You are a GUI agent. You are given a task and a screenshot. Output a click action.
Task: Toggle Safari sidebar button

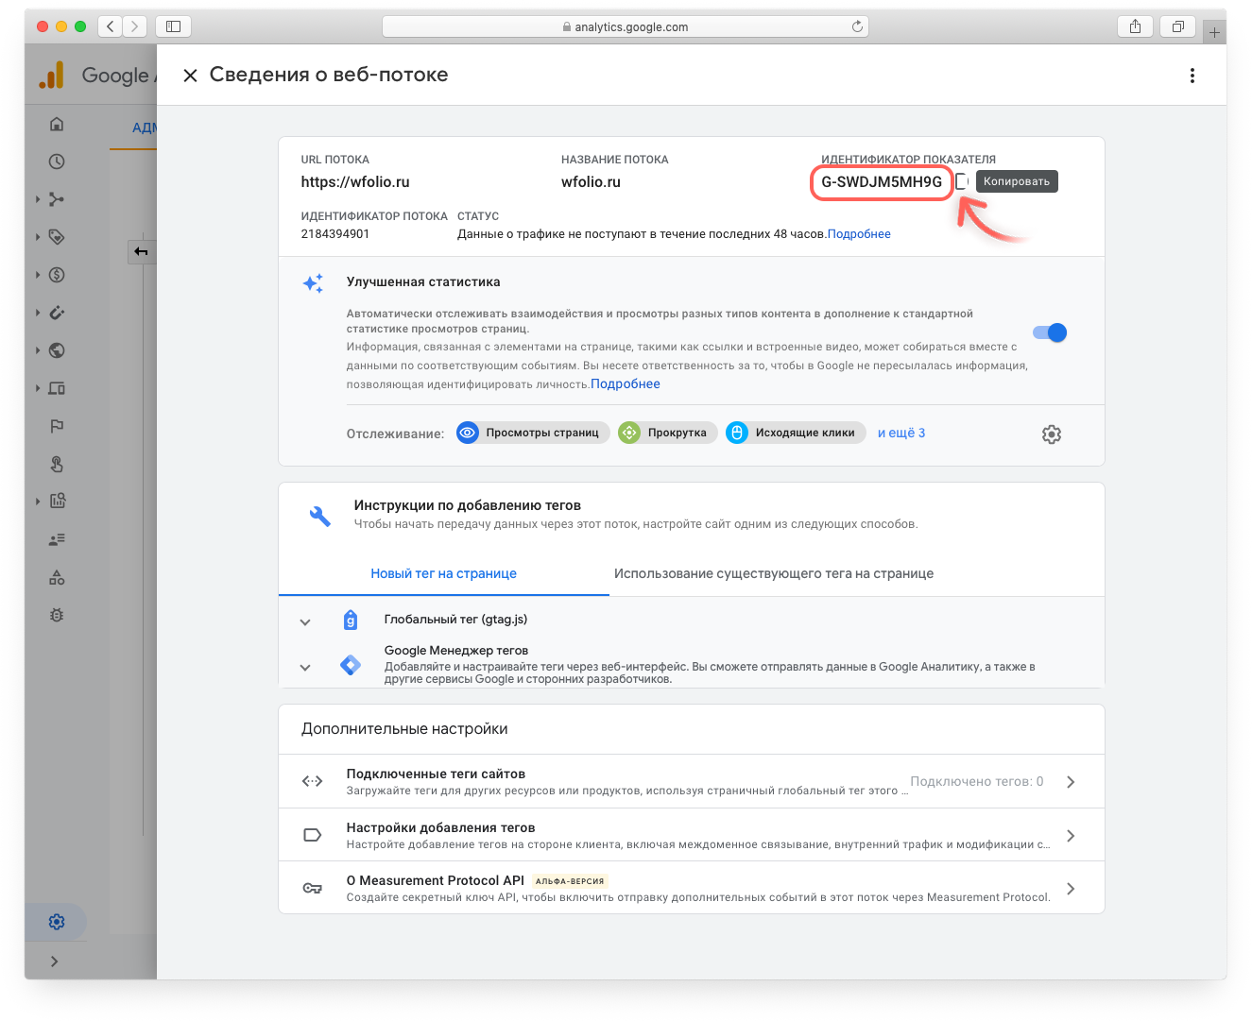[x=173, y=26]
